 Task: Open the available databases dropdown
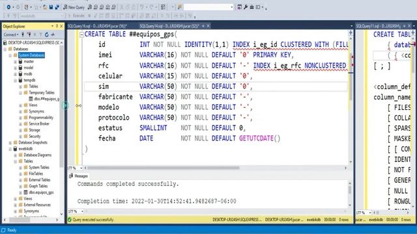click(x=62, y=16)
